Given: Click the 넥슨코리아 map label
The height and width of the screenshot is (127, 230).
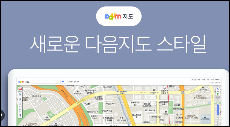Looking at the screenshot, I should 111,104.
